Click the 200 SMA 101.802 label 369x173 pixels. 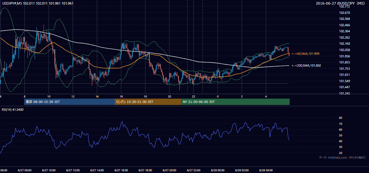(x=306, y=65)
